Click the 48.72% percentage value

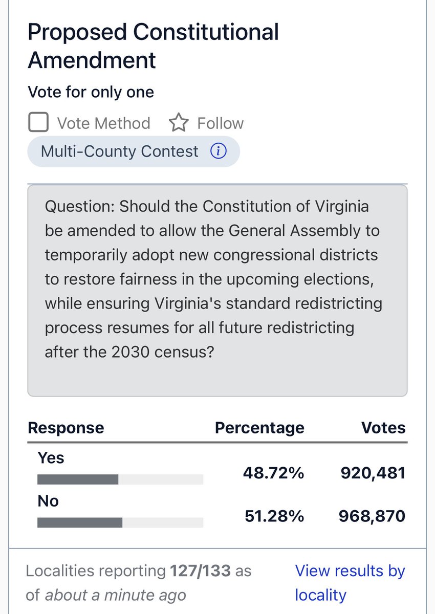pyautogui.click(x=274, y=473)
